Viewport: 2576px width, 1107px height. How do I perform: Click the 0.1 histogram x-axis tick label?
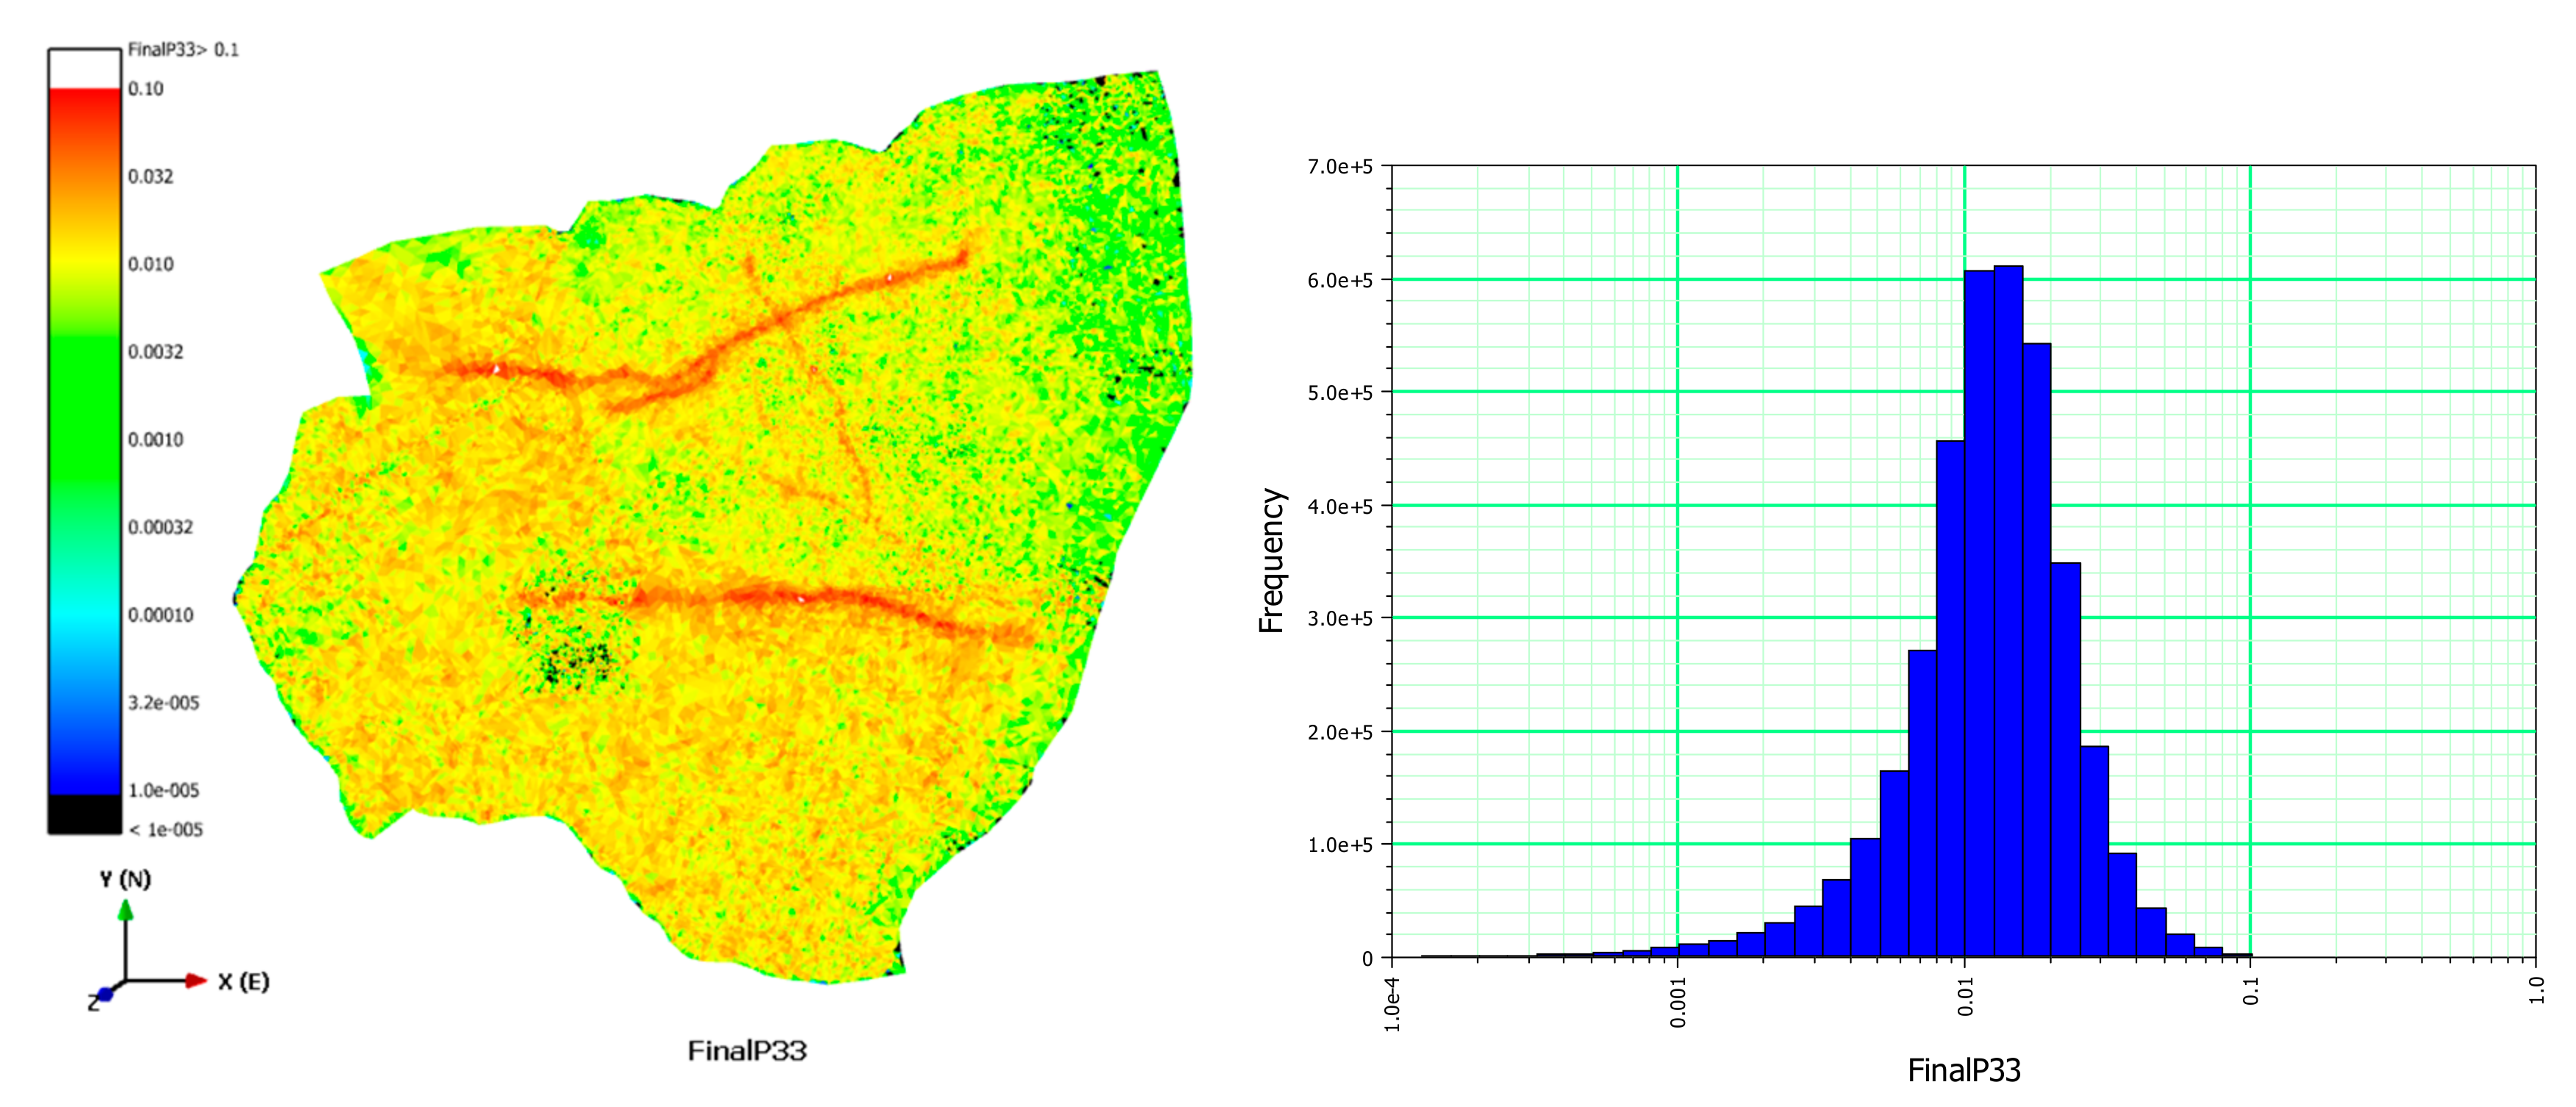pyautogui.click(x=2250, y=992)
